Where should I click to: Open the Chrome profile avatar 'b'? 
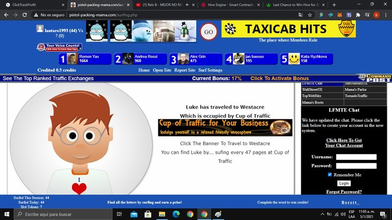pos(376,15)
